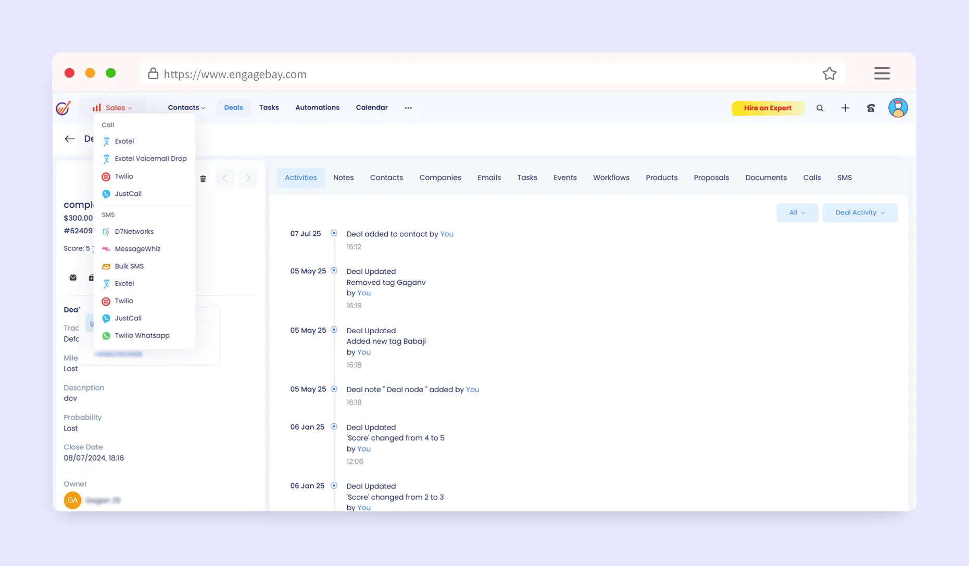Screen dimensions: 969x566
Task: Open the telephone dialer icon
Action: click(871, 108)
